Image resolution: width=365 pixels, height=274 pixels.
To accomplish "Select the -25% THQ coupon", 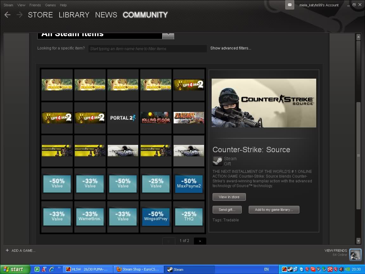I will tap(189, 217).
